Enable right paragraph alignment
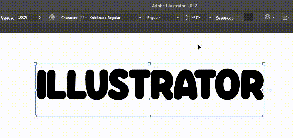This screenshot has width=293, height=138. click(256, 17)
